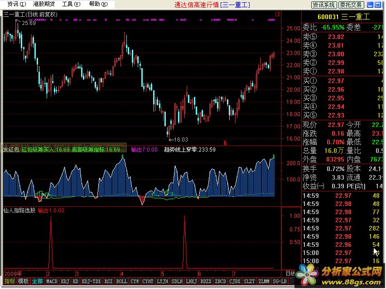
Task: Click the 换手 value 0.72%
Action: pyautogui.click(x=336, y=169)
